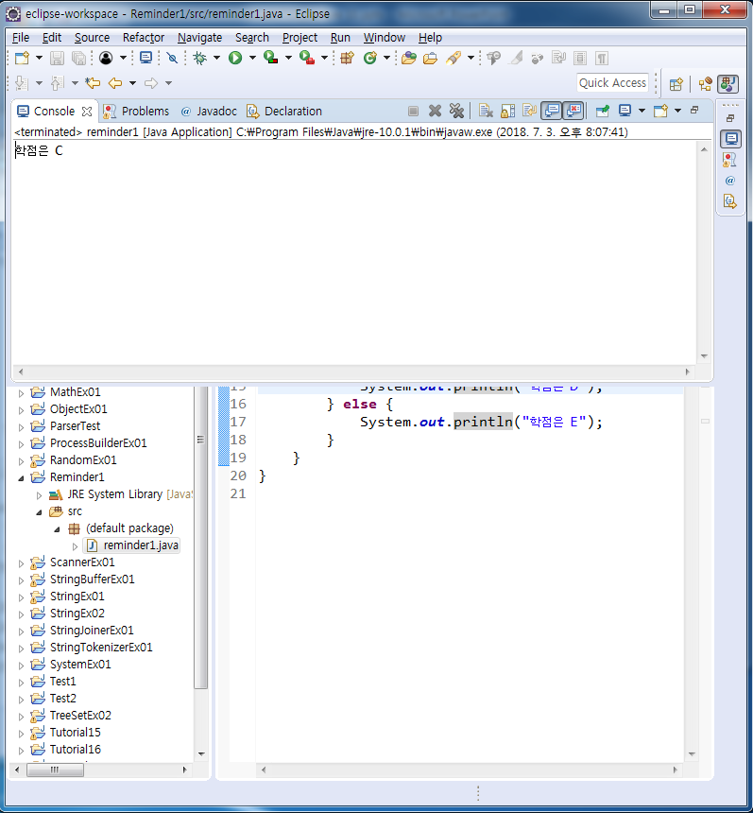Remove All Terminated Launches double-X icon
The height and width of the screenshot is (813, 753).
pos(456,111)
